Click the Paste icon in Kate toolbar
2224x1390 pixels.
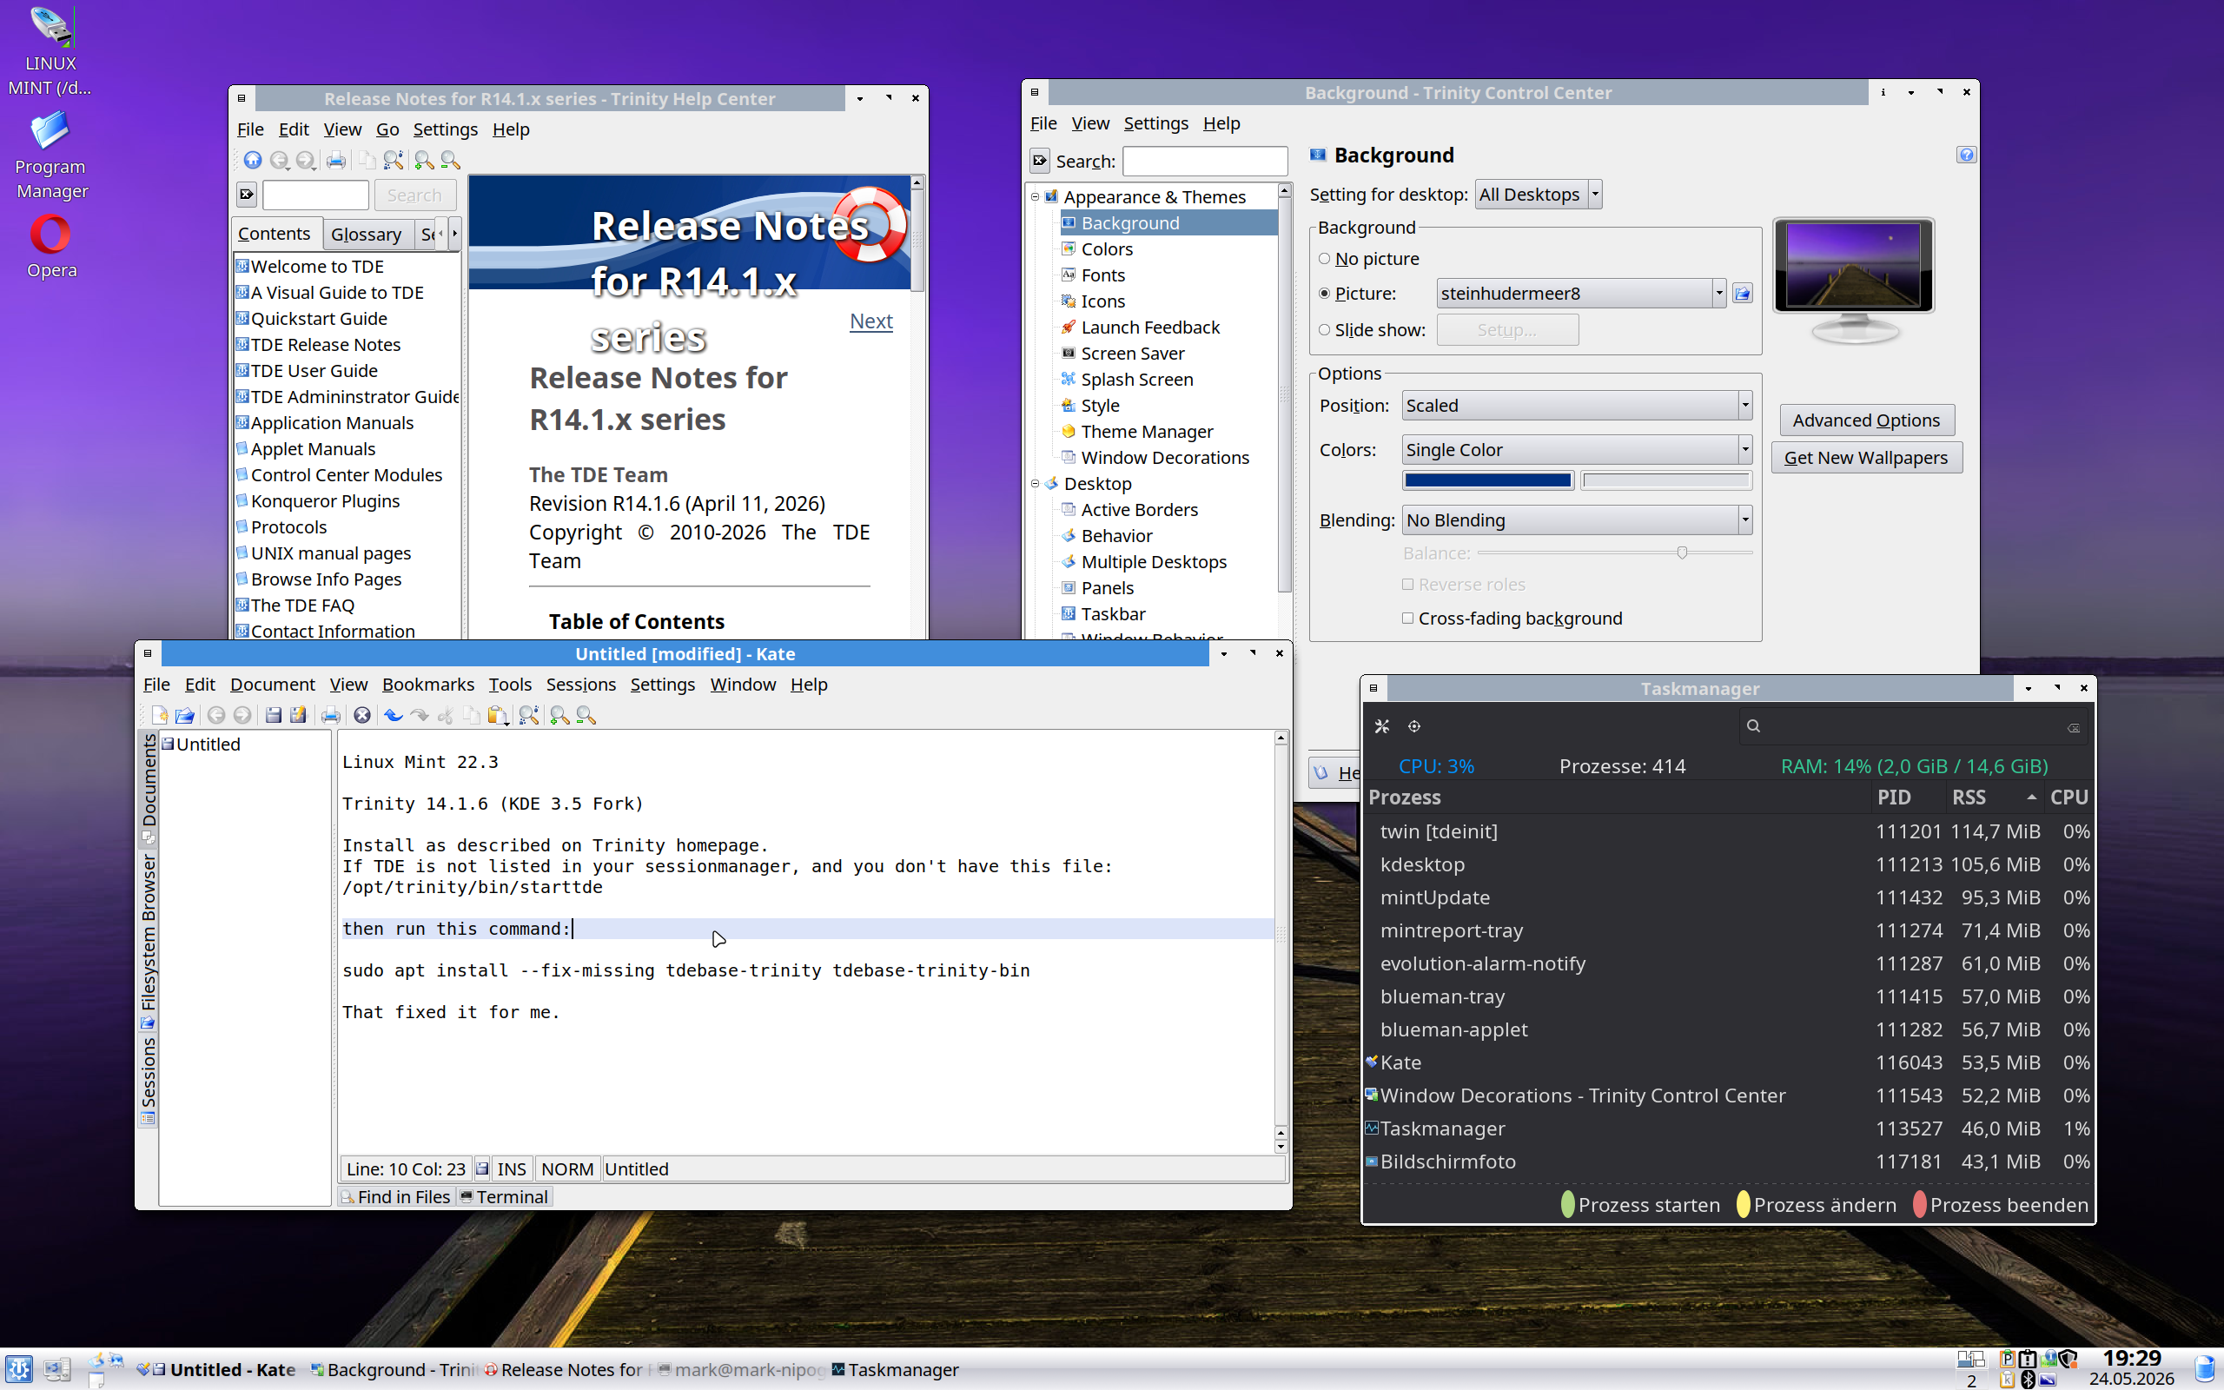pos(497,715)
